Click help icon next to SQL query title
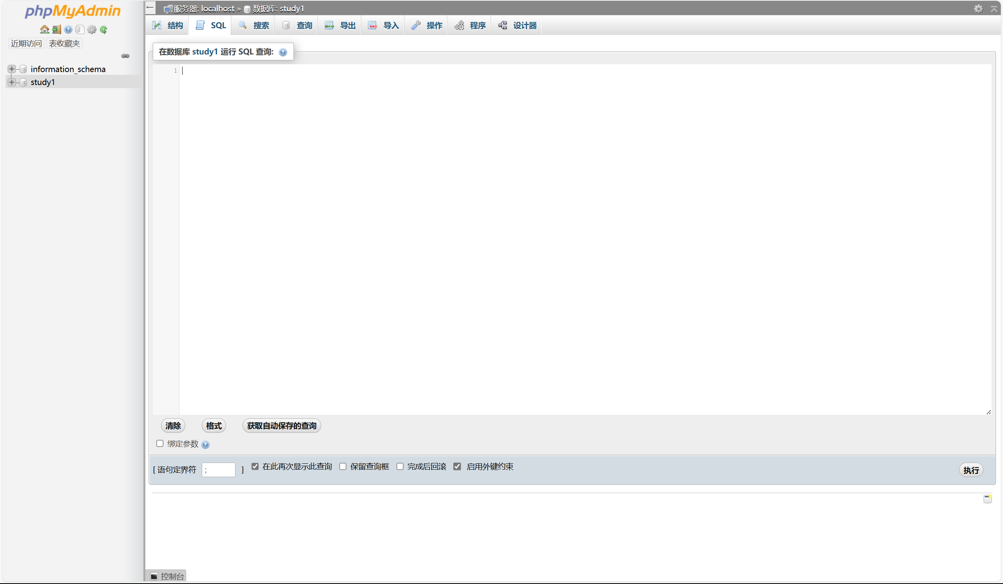1003x584 pixels. tap(283, 52)
